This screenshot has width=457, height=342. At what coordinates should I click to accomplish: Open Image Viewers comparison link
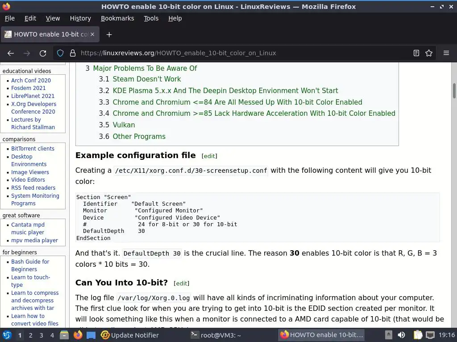pyautogui.click(x=30, y=172)
